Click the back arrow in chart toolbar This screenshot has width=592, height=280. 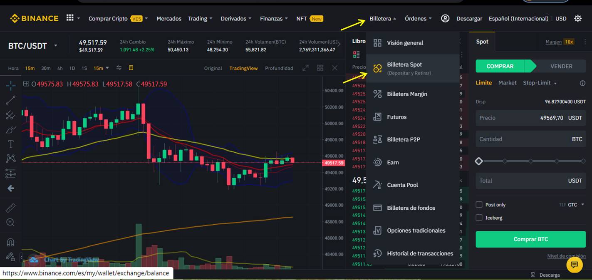point(11,188)
